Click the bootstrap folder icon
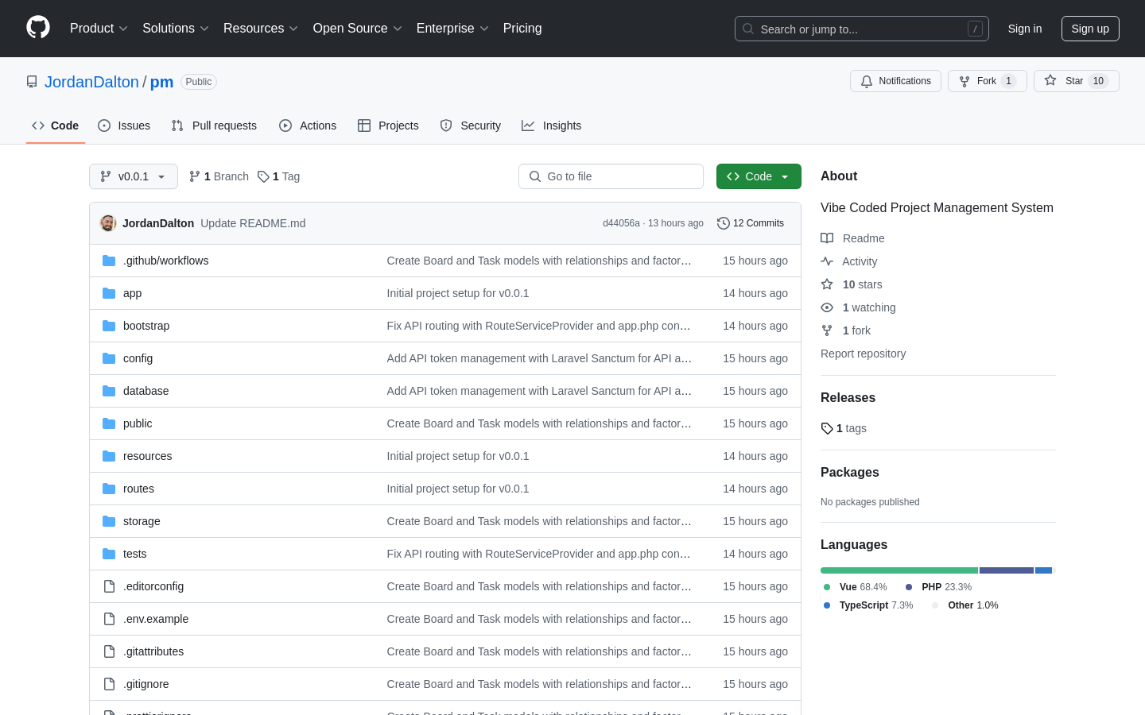The width and height of the screenshot is (1145, 715). [109, 326]
